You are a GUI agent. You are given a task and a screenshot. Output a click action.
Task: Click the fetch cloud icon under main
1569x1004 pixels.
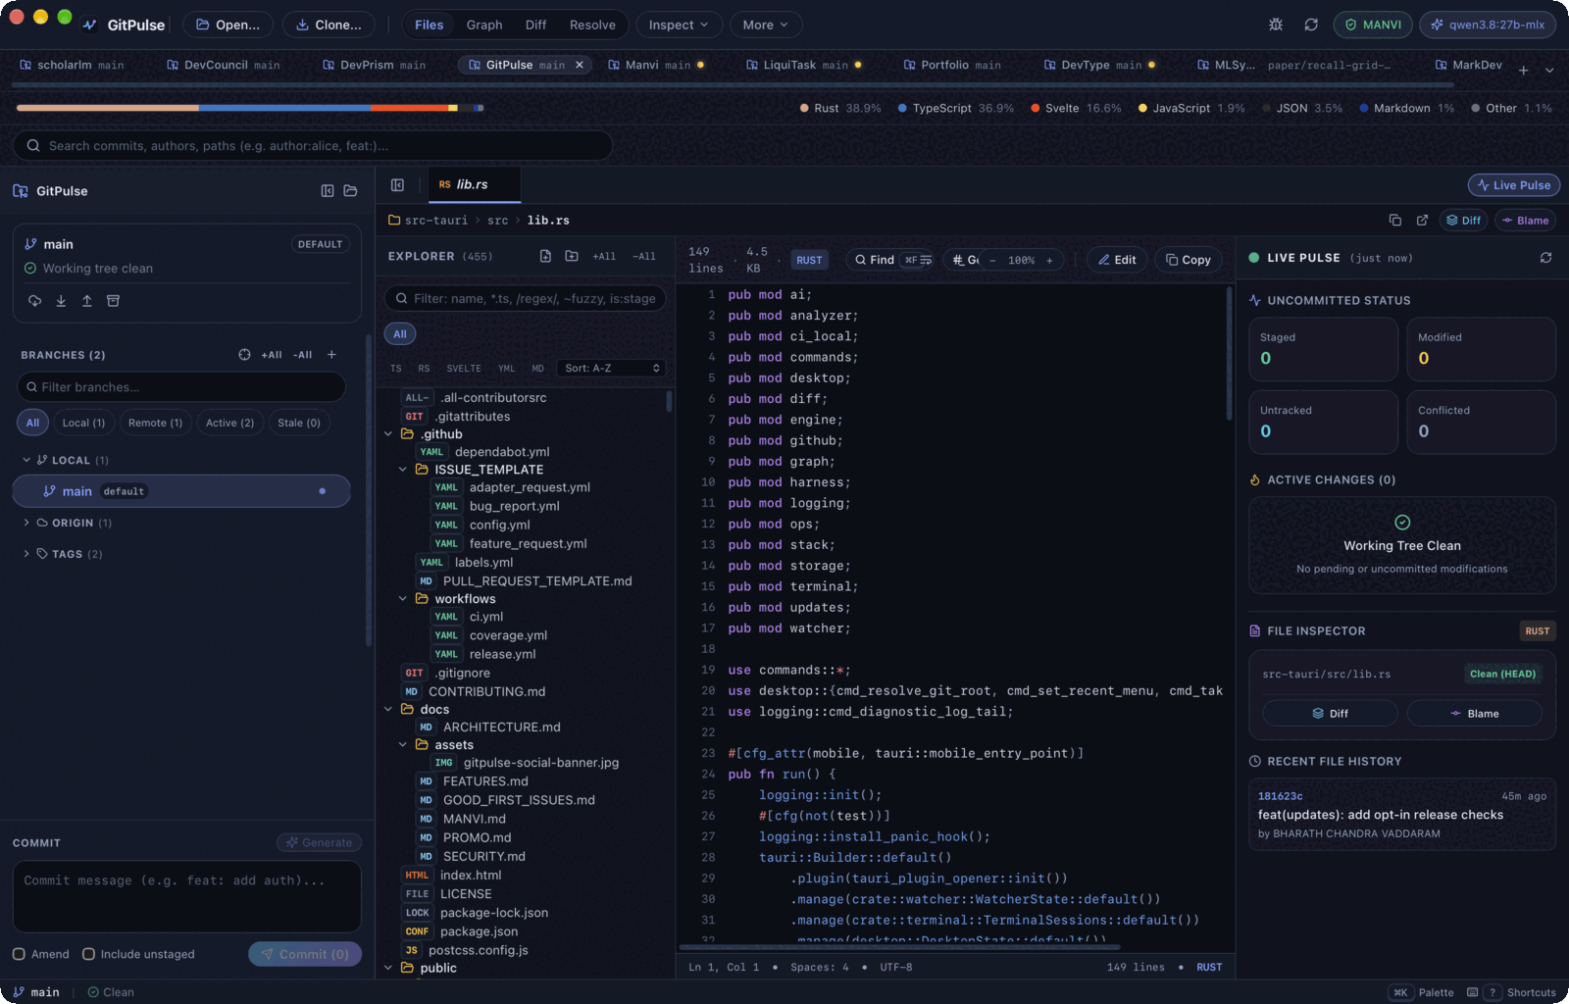coord(34,301)
